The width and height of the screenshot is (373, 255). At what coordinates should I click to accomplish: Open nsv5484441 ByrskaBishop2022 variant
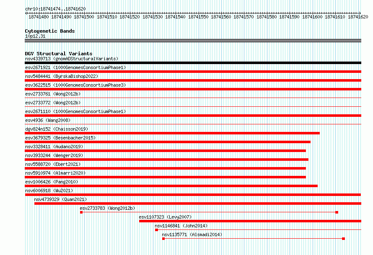coord(62,76)
